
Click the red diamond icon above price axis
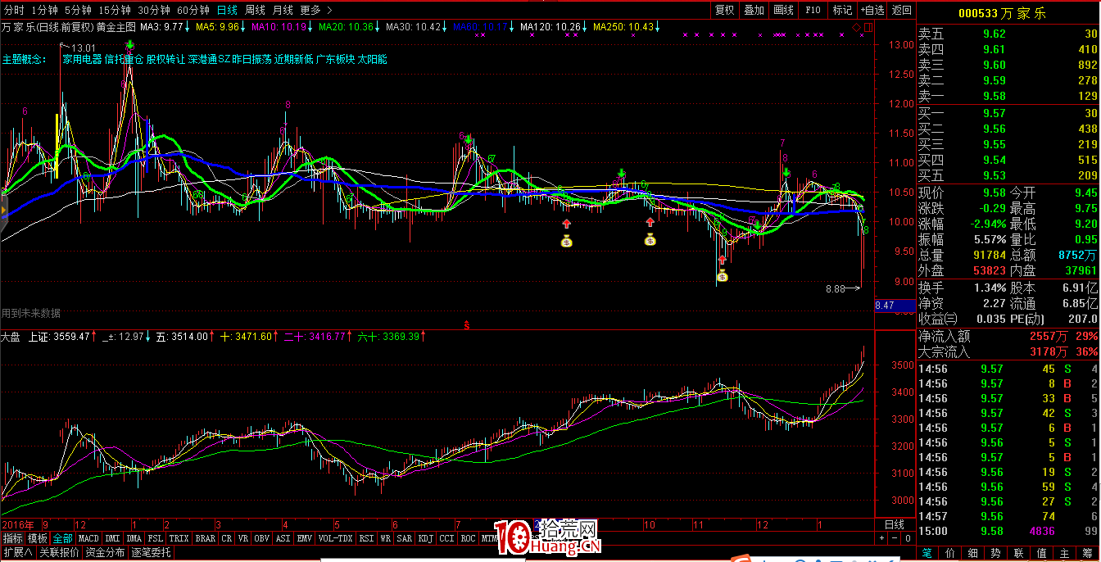point(857,27)
